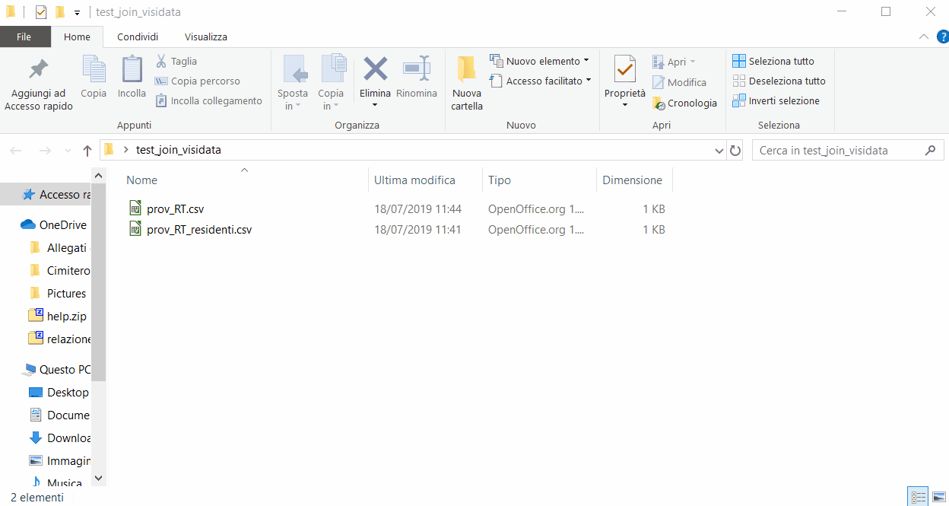The width and height of the screenshot is (949, 506).
Task: Expand the address bar history dropdown
Action: coord(719,151)
